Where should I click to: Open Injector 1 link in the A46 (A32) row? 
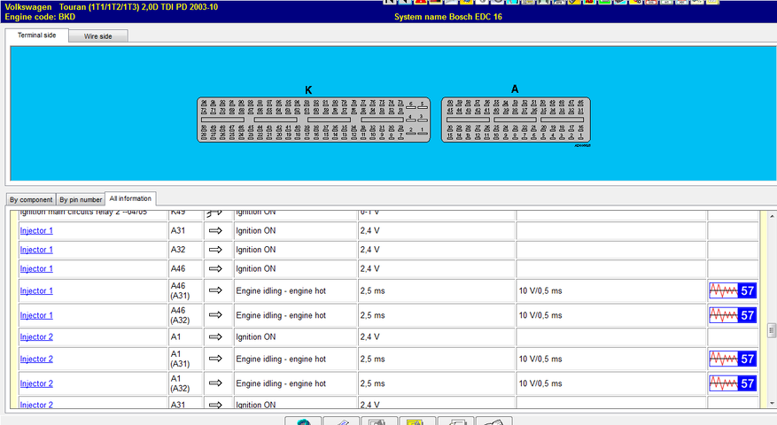[36, 315]
